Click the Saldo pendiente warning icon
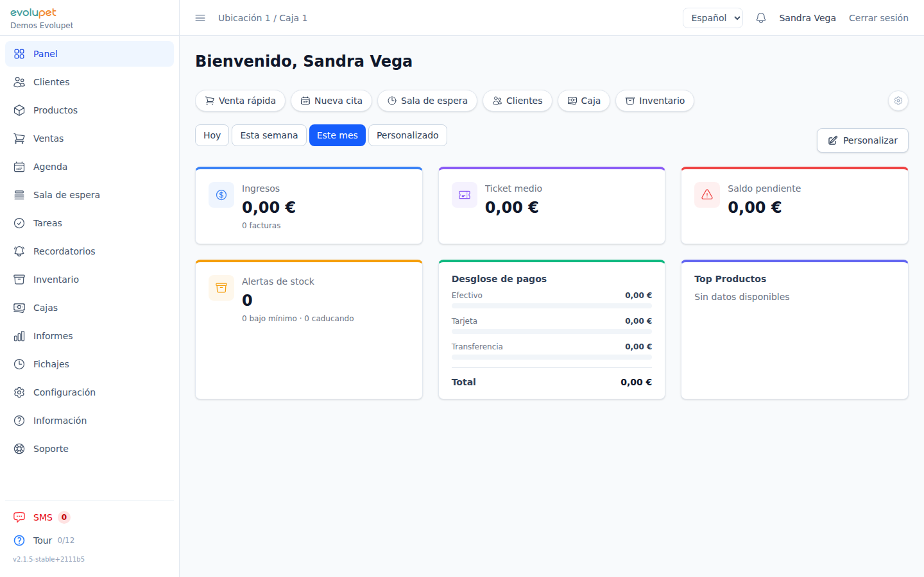Viewport: 924px width, 577px height. 706,195
